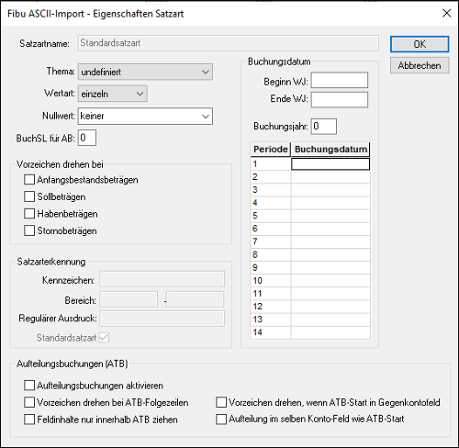
Task: Click the Beginn WJ input field
Action: coord(340,81)
